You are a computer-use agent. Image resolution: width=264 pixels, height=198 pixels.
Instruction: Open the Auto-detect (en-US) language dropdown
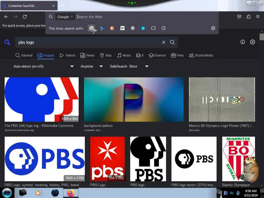(x=44, y=66)
